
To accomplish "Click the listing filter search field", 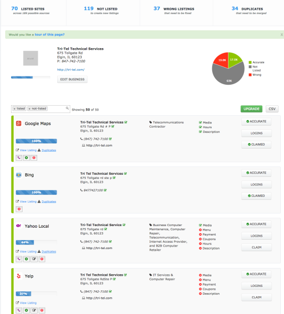I will point(40,109).
